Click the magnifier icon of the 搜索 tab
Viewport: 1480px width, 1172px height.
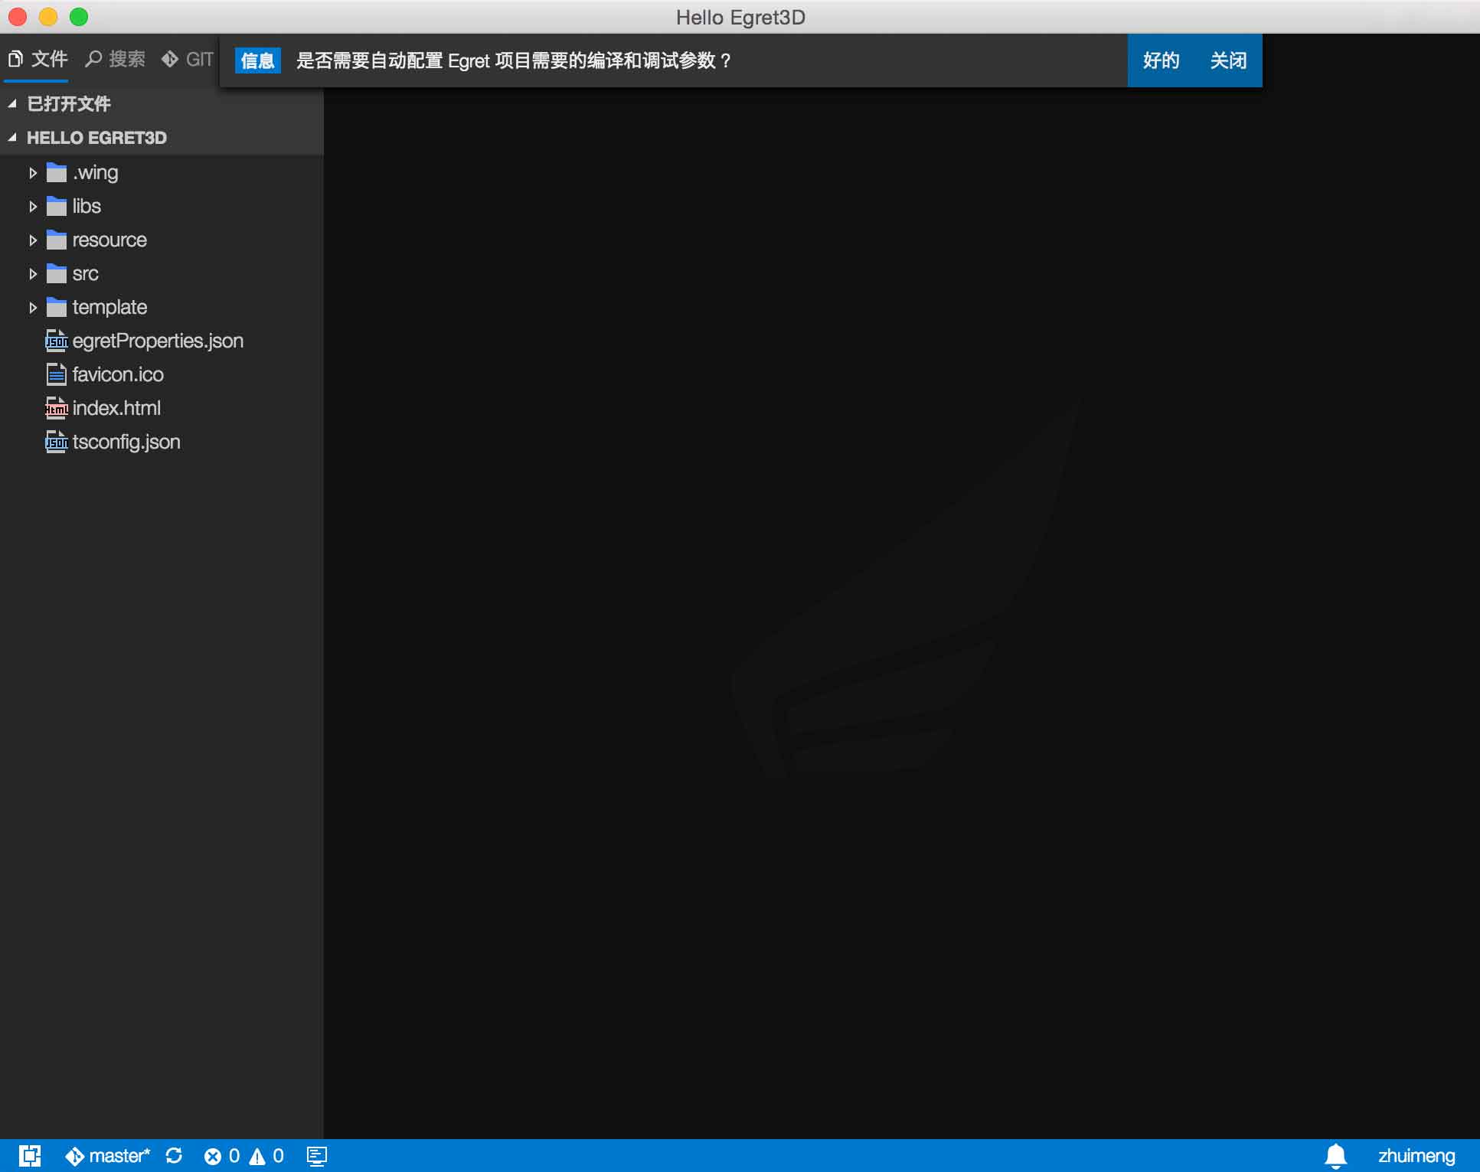click(x=93, y=59)
